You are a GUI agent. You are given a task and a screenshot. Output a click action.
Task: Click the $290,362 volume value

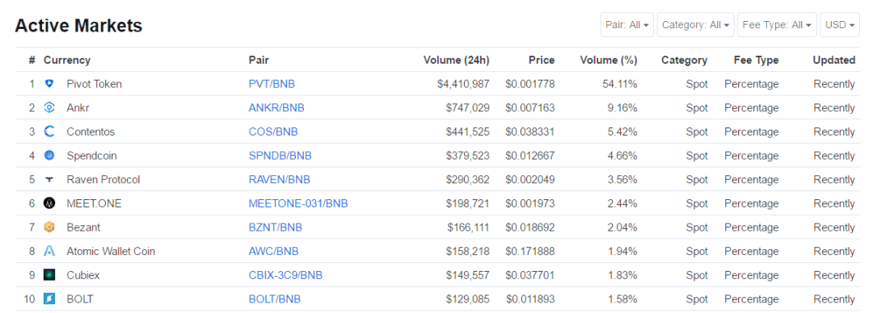[468, 180]
